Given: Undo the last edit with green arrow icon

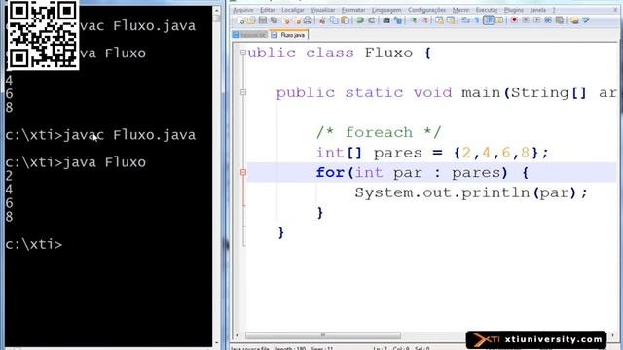Looking at the screenshot, I should 360,20.
